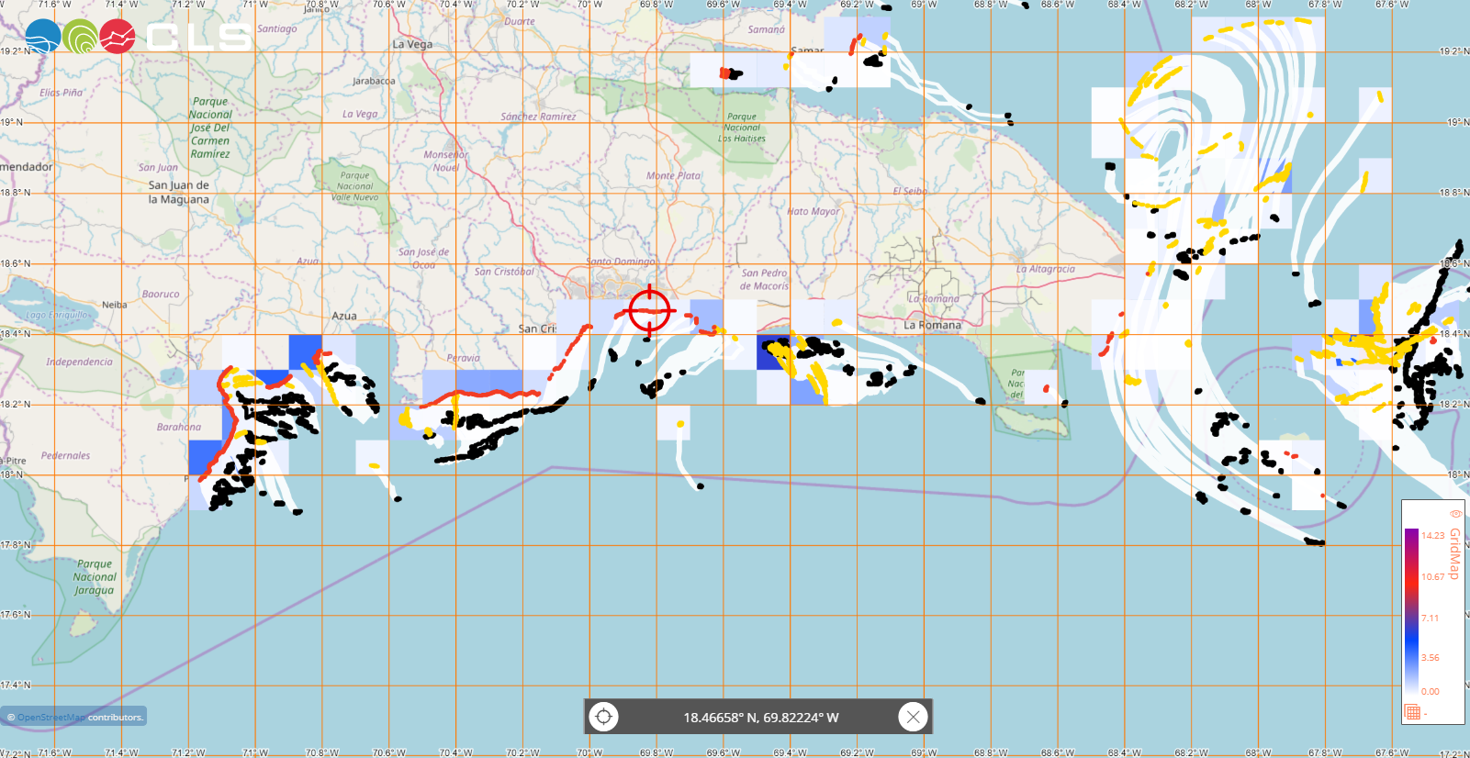
Task: Click the Pedernales map label
Action: pos(66,455)
